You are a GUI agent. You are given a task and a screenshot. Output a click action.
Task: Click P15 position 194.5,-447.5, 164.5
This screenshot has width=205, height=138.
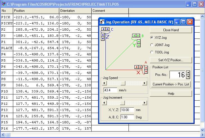tap(36, 123)
